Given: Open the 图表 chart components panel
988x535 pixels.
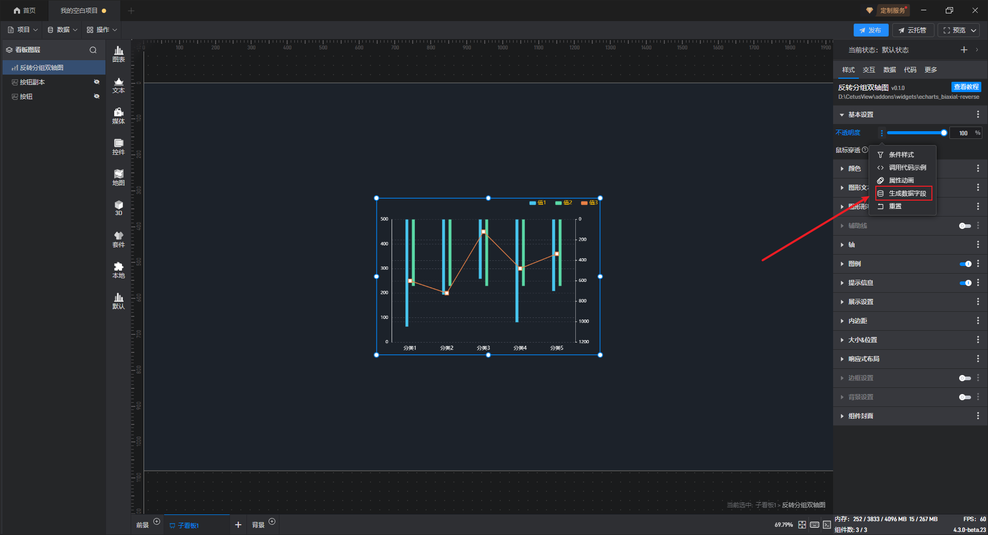Looking at the screenshot, I should (118, 53).
